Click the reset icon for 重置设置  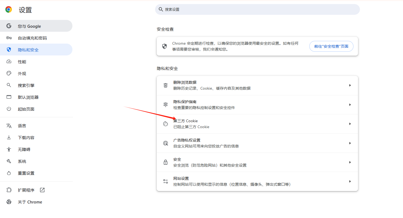tap(9, 173)
